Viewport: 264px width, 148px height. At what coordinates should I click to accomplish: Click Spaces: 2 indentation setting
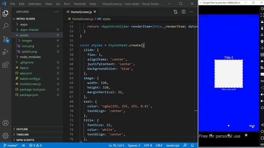click(x=134, y=146)
